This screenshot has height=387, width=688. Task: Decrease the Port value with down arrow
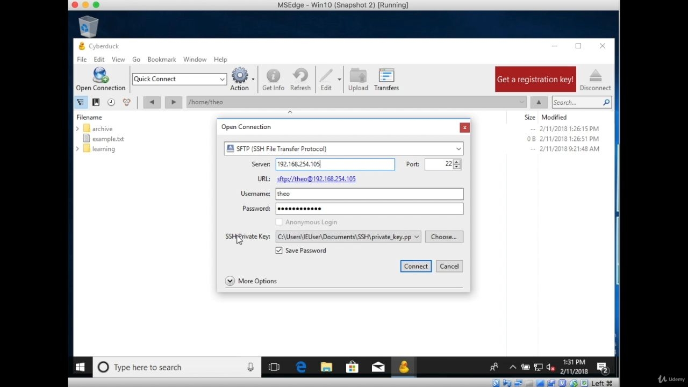click(x=457, y=167)
